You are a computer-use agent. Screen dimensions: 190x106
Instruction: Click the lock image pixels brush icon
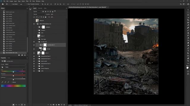pyautogui.click(x=39, y=17)
